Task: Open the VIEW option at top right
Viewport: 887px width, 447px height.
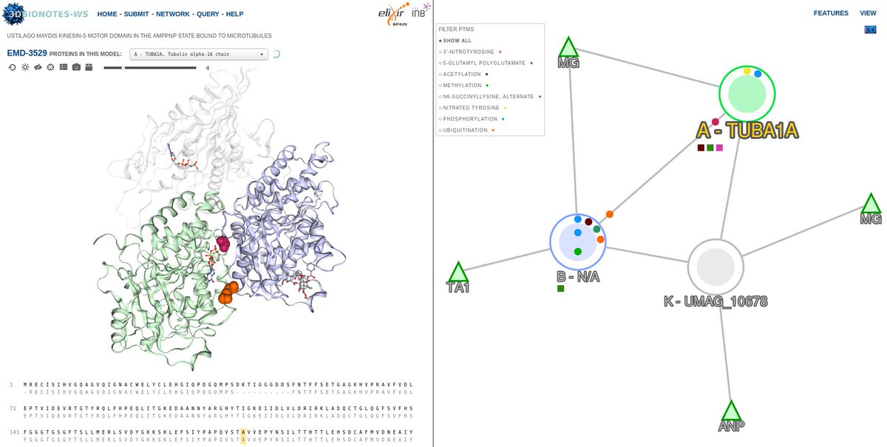Action: [868, 13]
